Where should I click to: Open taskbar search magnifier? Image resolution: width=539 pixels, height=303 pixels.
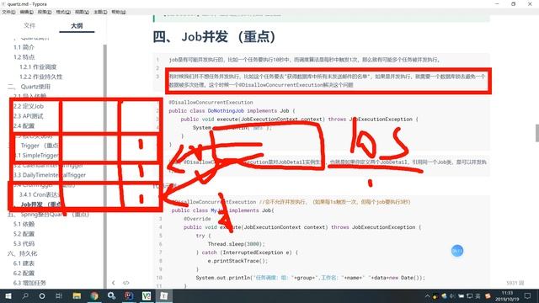coord(25,295)
